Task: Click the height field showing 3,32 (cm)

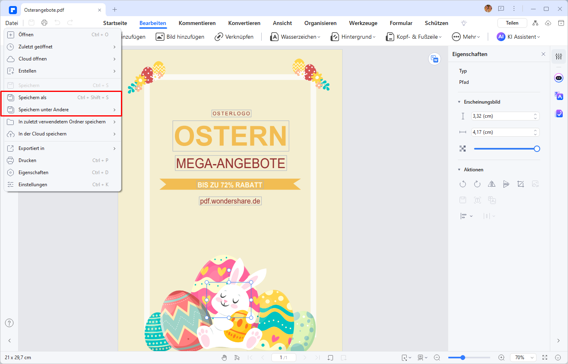Action: click(x=506, y=116)
